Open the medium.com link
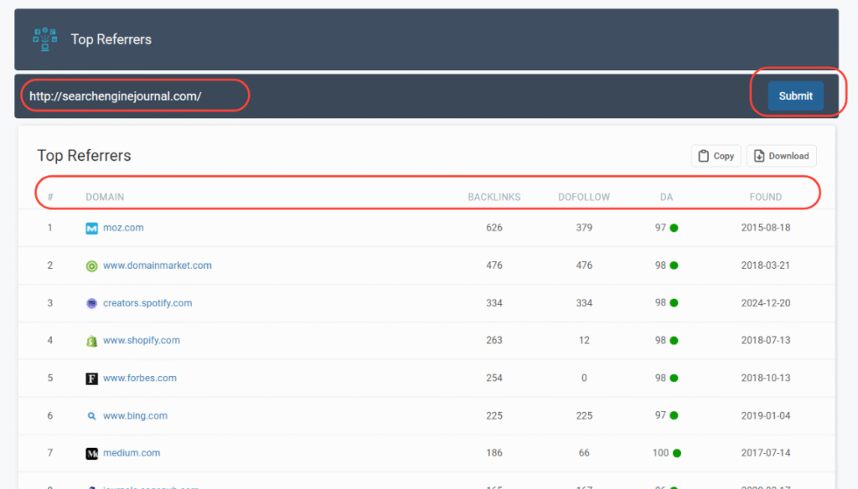Viewport: 858px width, 489px height. point(132,453)
